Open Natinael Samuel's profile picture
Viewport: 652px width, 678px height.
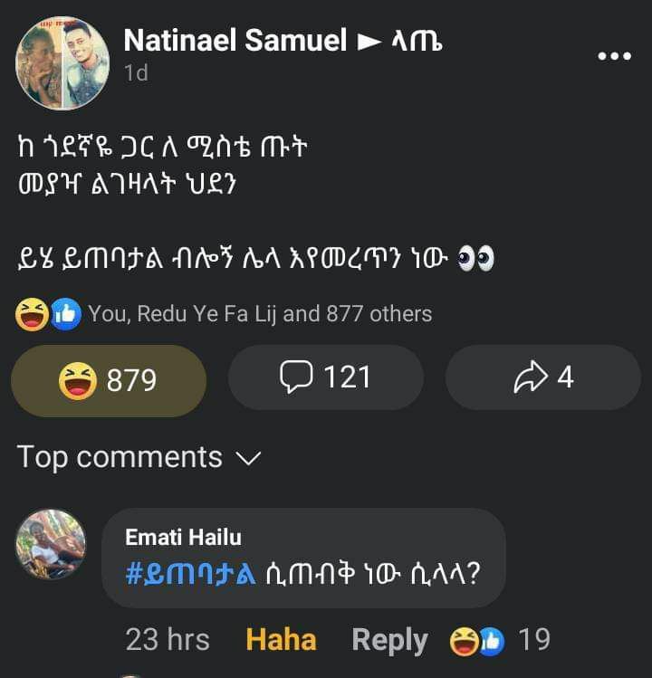[62, 62]
